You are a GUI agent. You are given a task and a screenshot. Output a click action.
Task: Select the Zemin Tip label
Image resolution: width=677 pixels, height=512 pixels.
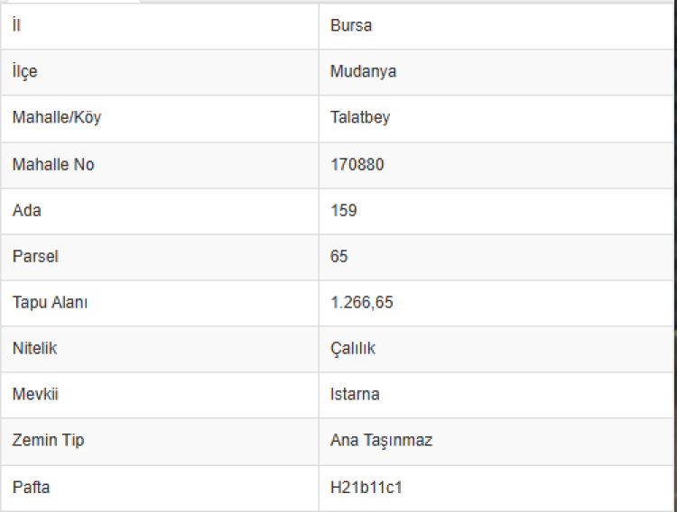(49, 441)
